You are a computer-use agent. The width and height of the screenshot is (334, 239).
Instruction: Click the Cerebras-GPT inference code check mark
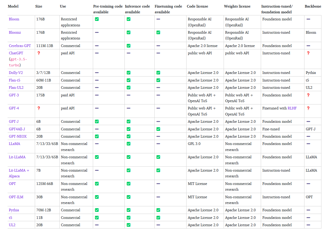[x=128, y=46]
